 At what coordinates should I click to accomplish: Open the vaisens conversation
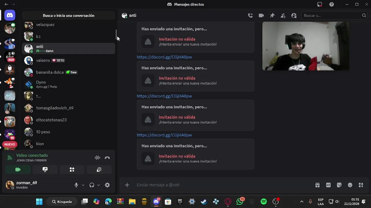click(68, 60)
